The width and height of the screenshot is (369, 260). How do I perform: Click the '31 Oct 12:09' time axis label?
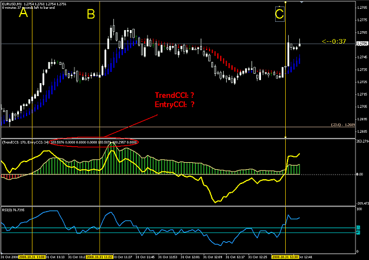213,257
